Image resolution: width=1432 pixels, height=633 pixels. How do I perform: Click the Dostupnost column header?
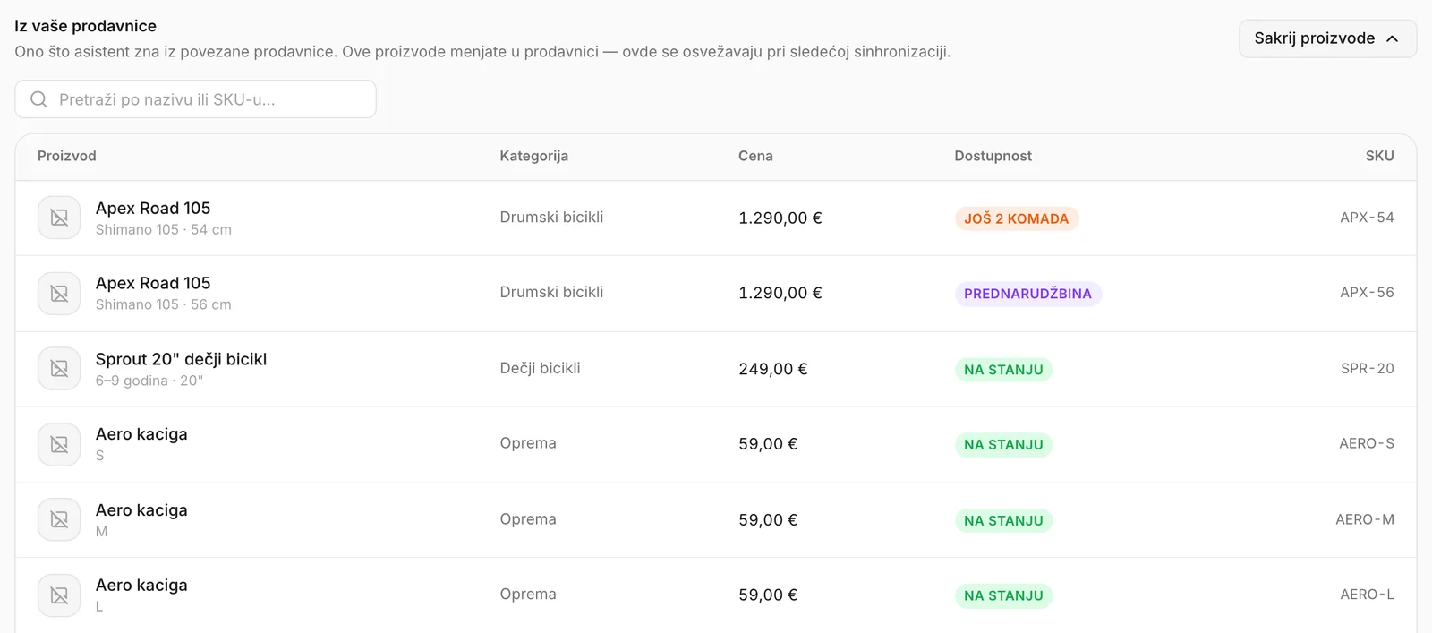993,156
